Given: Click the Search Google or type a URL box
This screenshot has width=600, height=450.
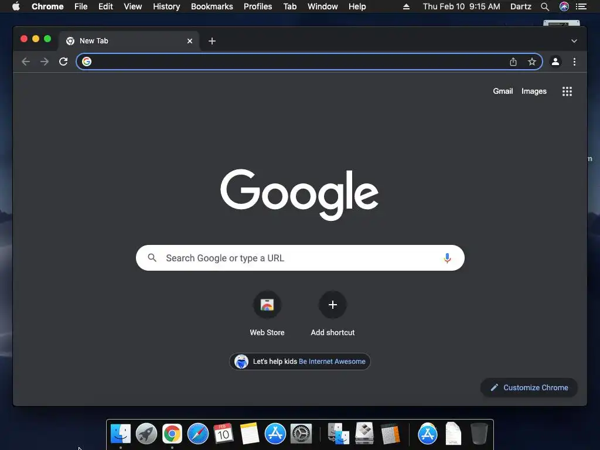Looking at the screenshot, I should coord(300,258).
